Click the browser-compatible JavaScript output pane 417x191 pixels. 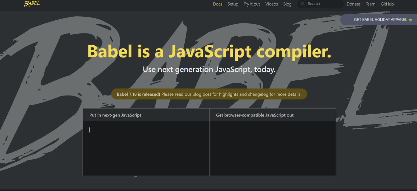click(273, 148)
